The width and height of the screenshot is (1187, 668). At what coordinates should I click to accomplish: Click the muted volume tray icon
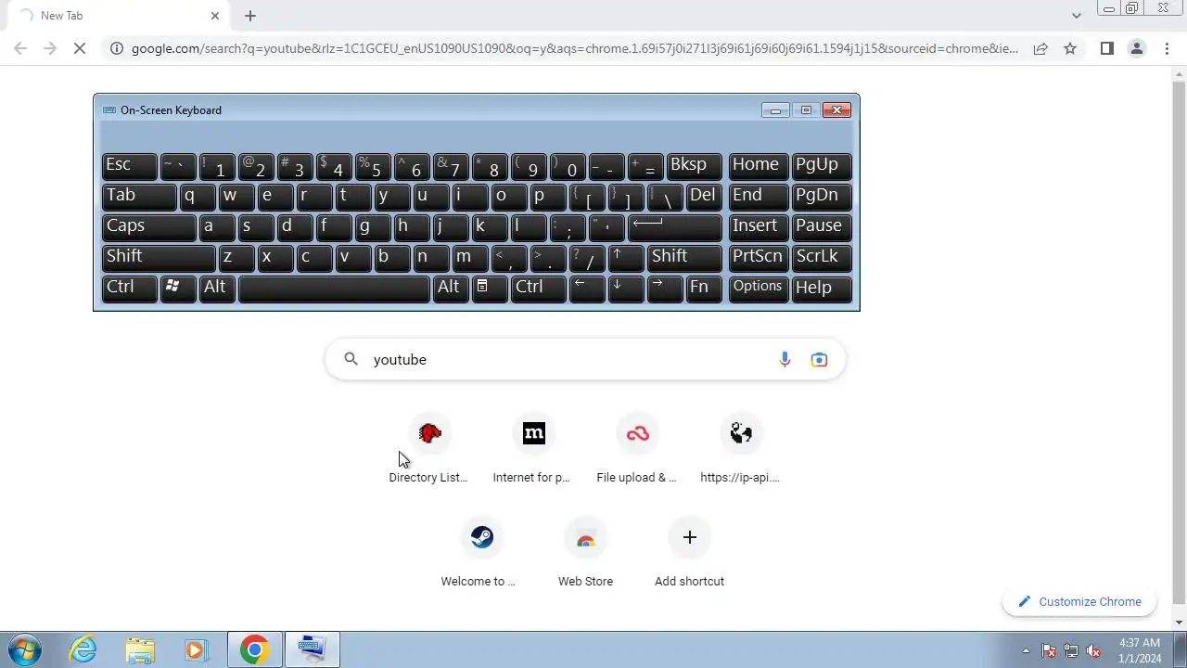[x=1094, y=650]
